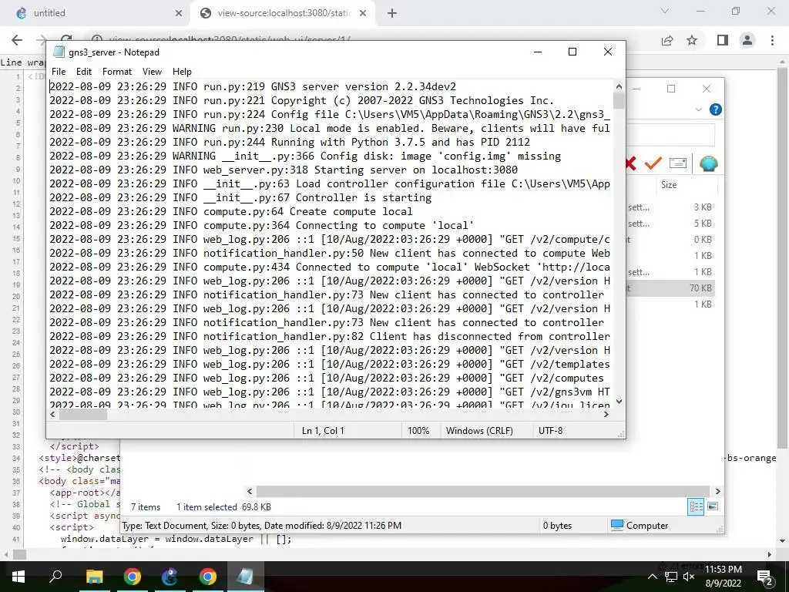Click the 'Controller is starting' log line
The height and width of the screenshot is (592, 789).
[x=240, y=198]
